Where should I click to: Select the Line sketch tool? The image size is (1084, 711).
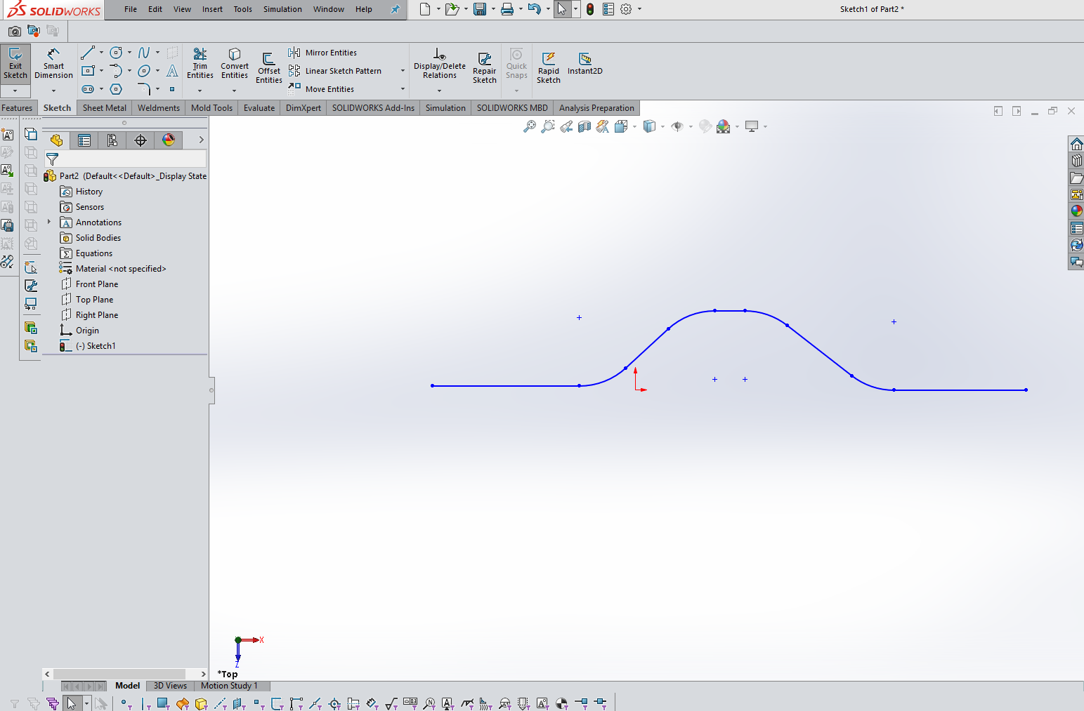pyautogui.click(x=87, y=52)
